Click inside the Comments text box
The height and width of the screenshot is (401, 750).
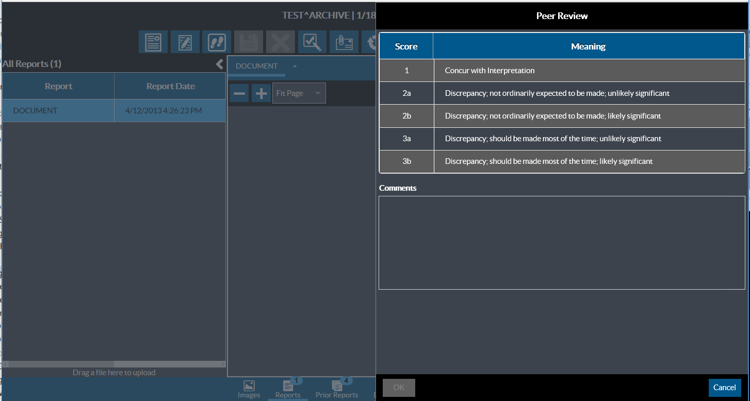click(562, 242)
